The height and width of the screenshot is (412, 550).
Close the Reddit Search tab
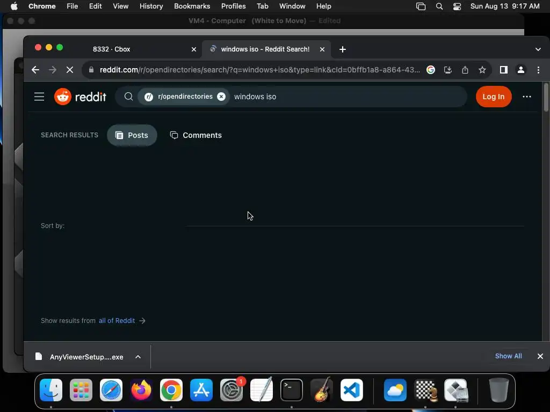[x=322, y=49]
